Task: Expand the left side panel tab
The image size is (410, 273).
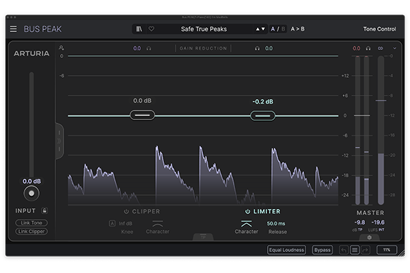Action: [x=59, y=141]
